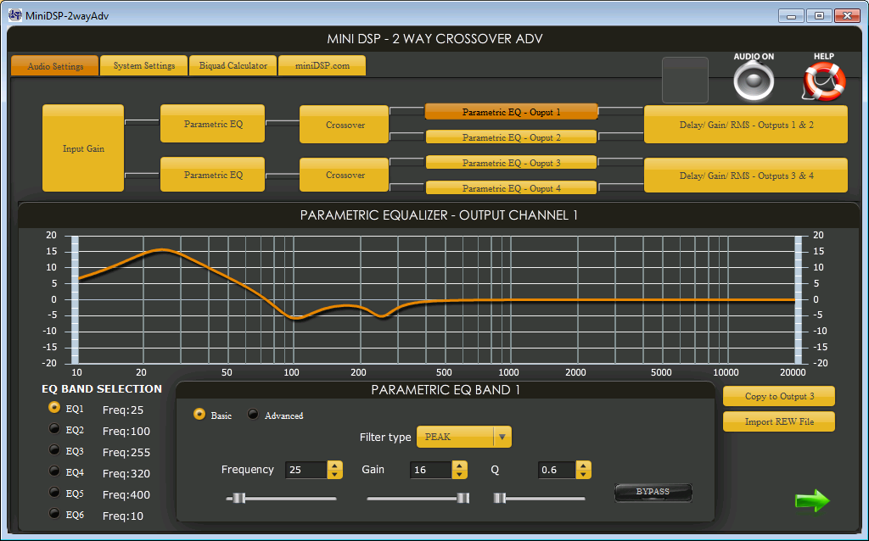This screenshot has width=869, height=541.
Task: Click the Frequency slider handle
Action: click(238, 498)
